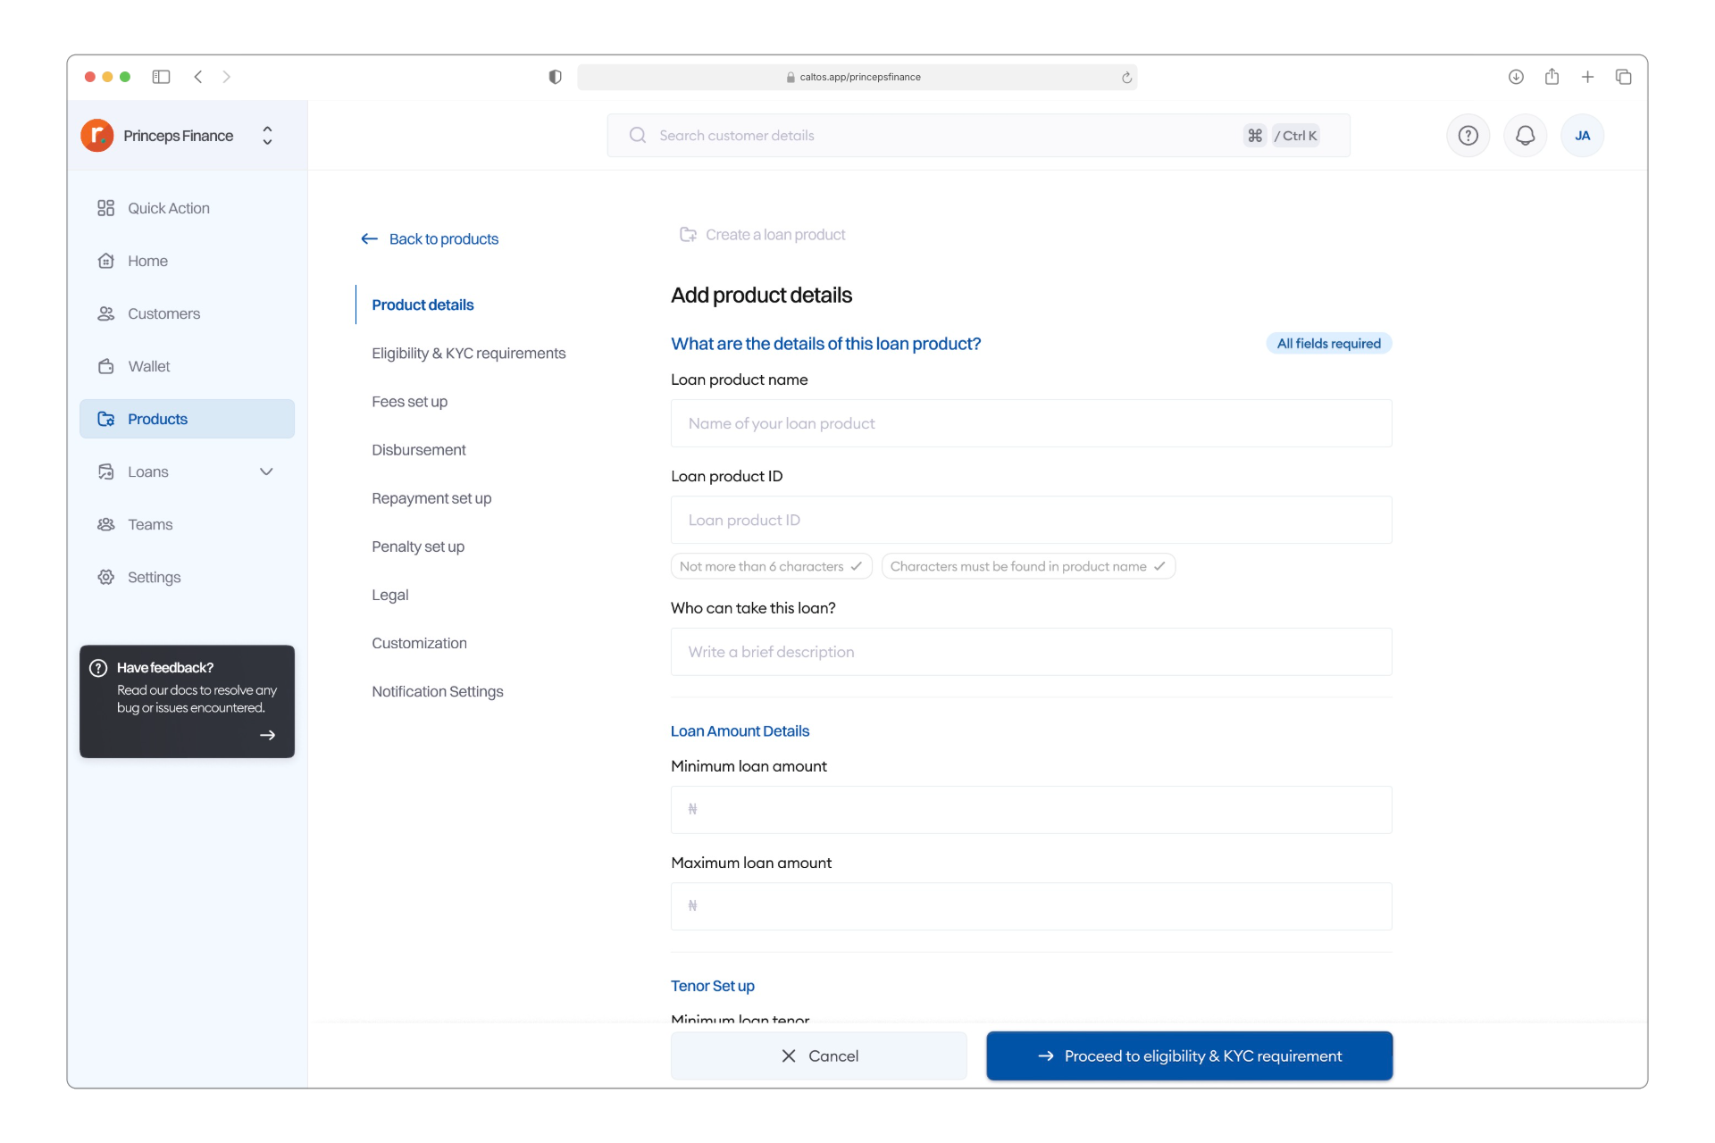Click the browser share icon
The height and width of the screenshot is (1143, 1715).
1552,77
